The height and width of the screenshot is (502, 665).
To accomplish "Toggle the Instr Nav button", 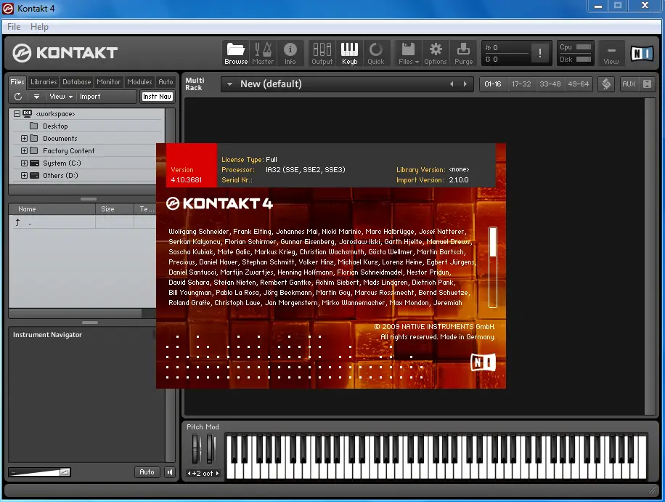I will point(157,97).
